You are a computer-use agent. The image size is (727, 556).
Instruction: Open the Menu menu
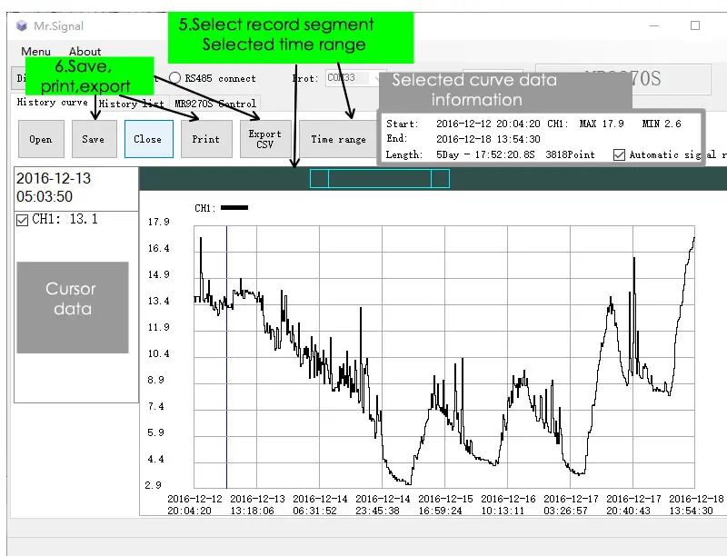click(x=35, y=51)
